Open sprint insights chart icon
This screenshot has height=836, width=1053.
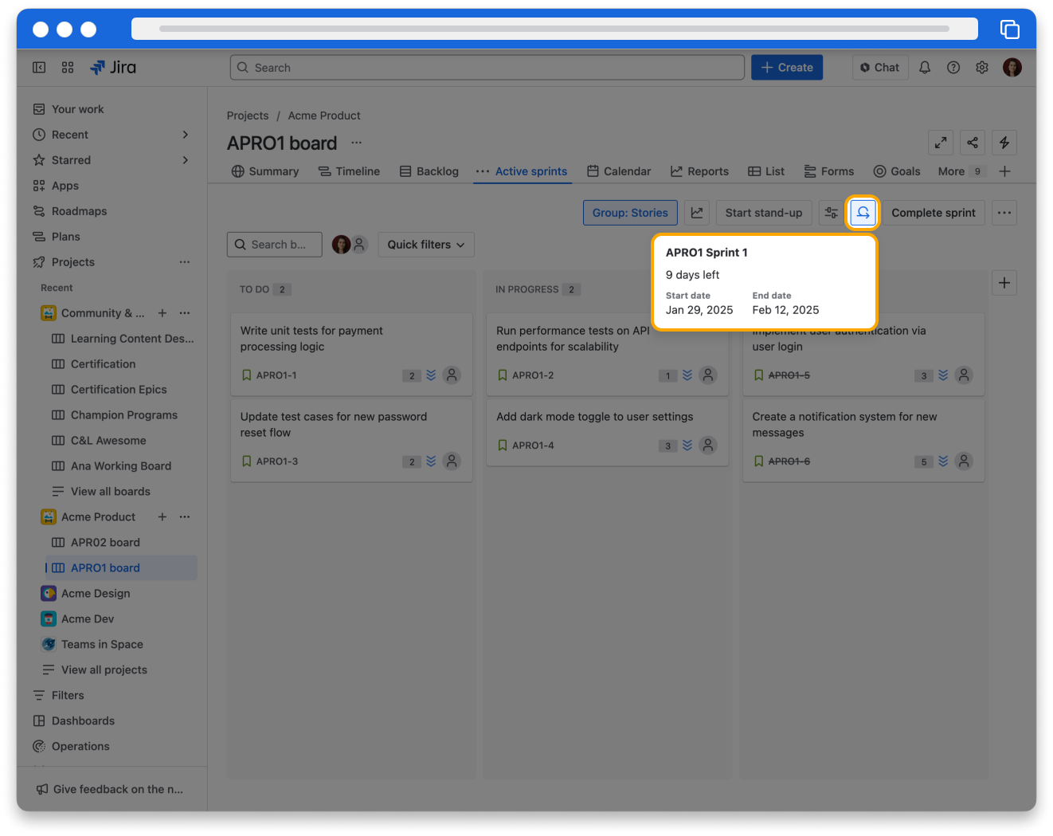click(x=697, y=213)
